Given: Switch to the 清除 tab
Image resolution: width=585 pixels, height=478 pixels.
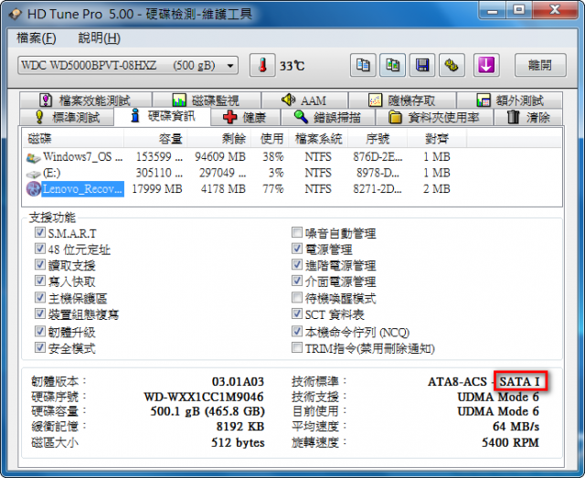Looking at the screenshot, I should [x=528, y=117].
